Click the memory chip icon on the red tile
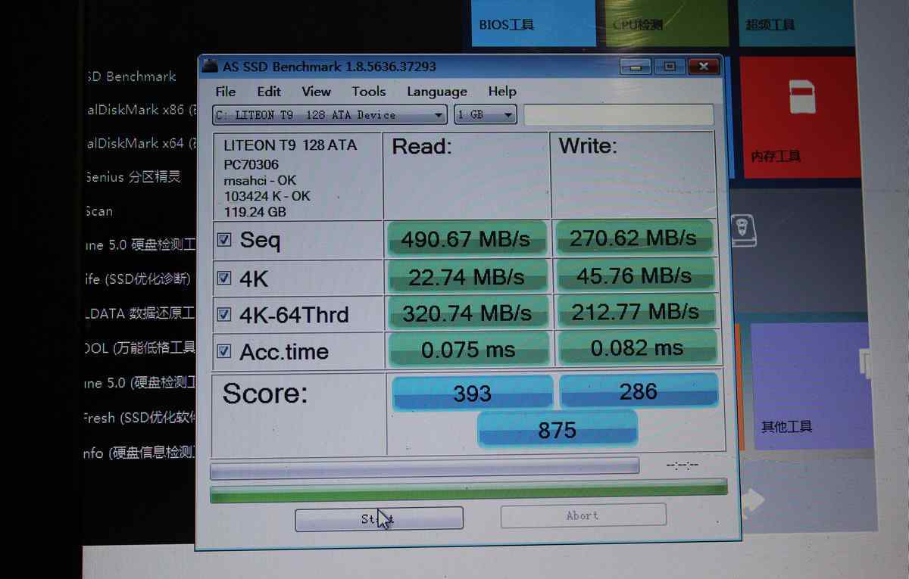 tap(801, 97)
